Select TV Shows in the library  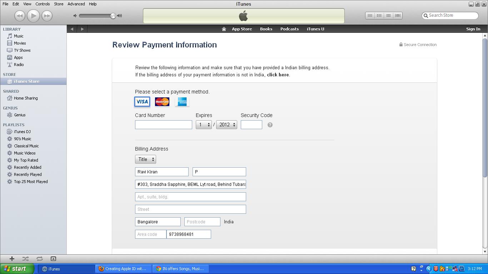coord(22,50)
